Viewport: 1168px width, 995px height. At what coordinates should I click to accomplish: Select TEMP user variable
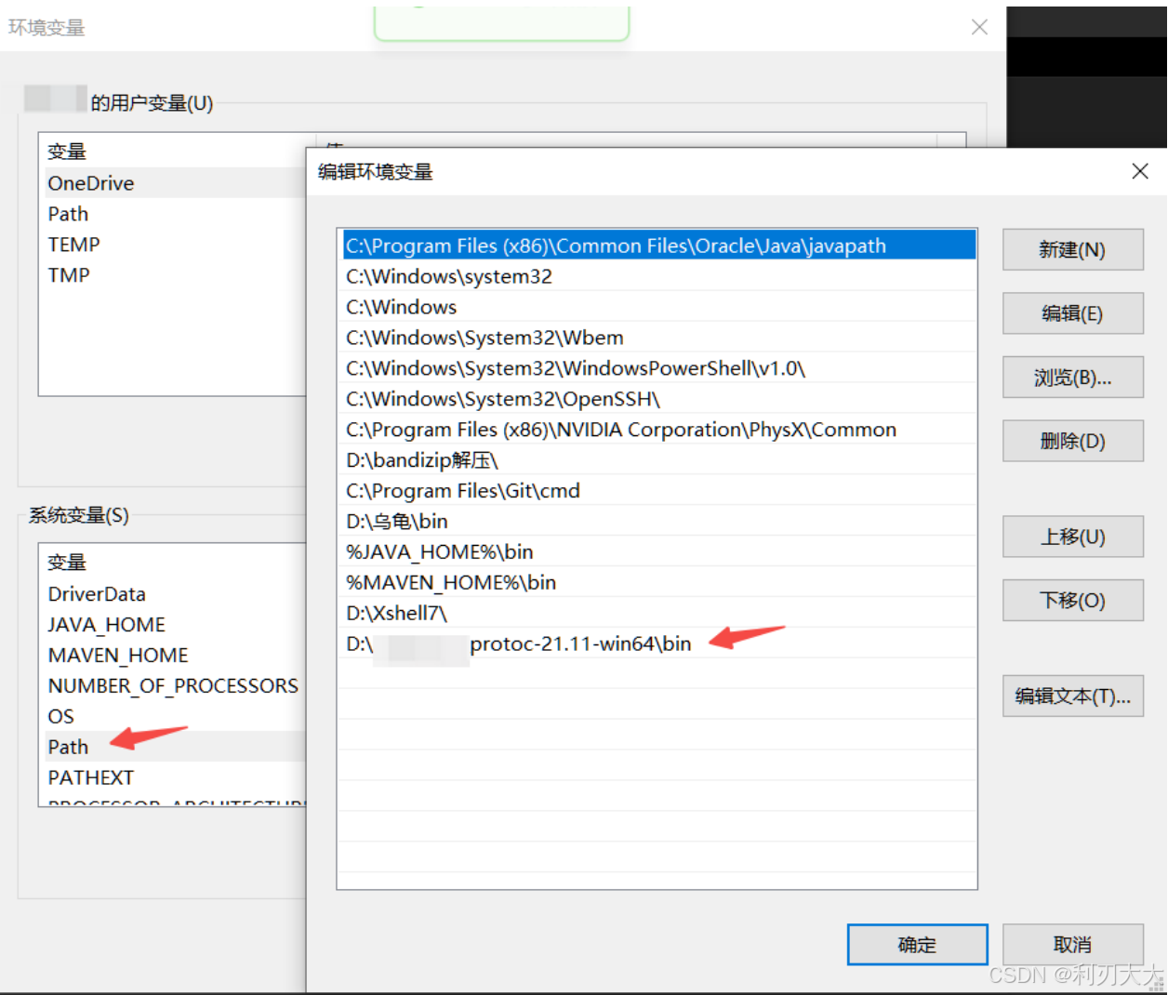click(175, 245)
